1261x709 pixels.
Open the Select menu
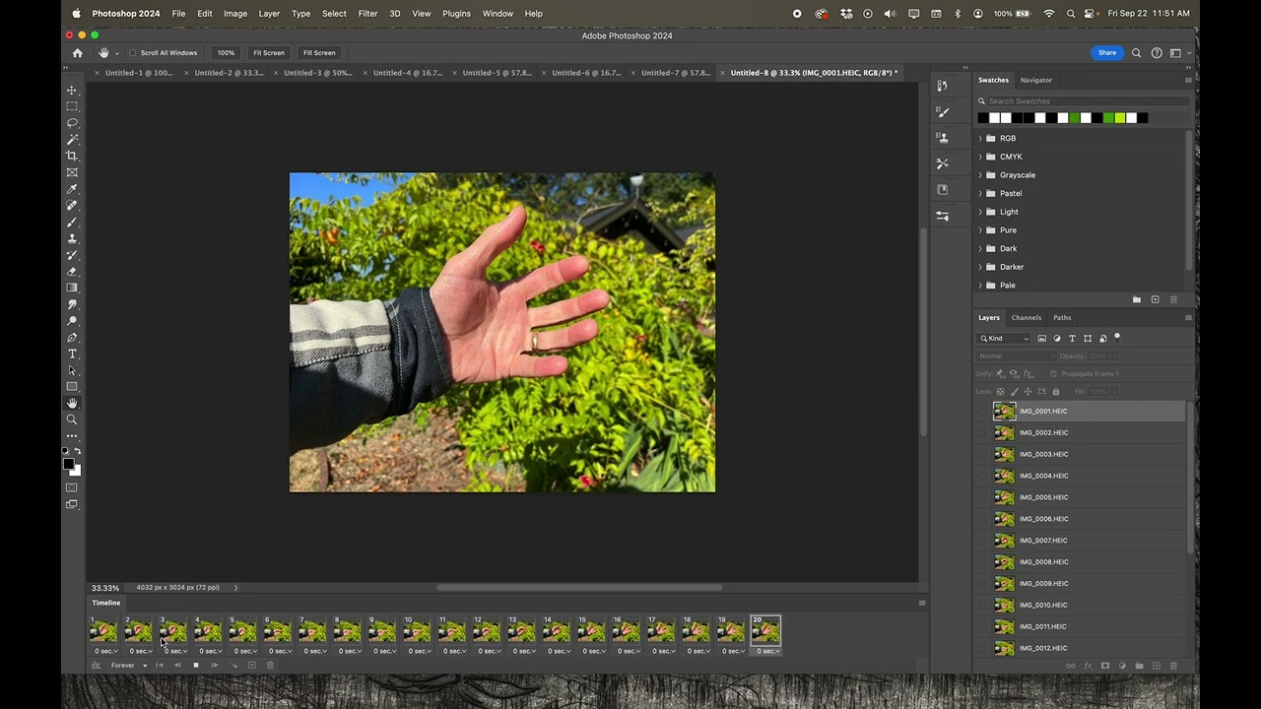334,14
